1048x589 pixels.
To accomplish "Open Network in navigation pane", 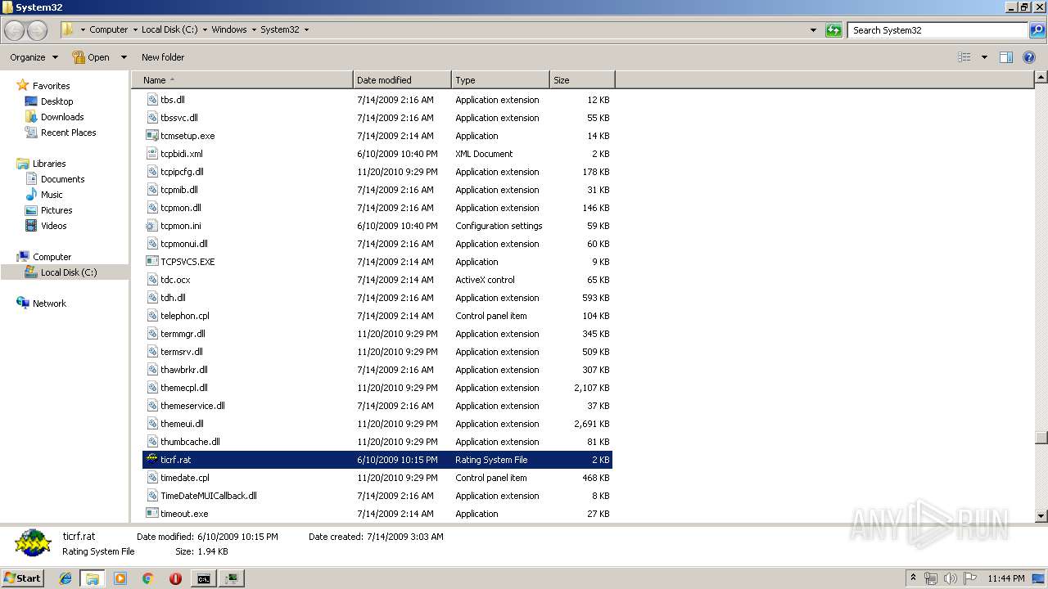I will 49,303.
